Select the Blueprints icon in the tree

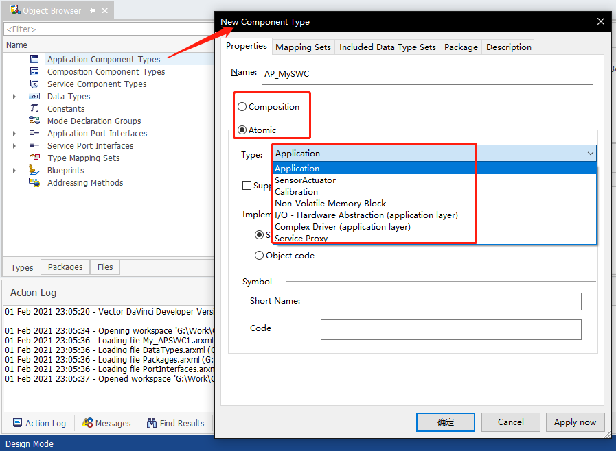click(x=36, y=170)
